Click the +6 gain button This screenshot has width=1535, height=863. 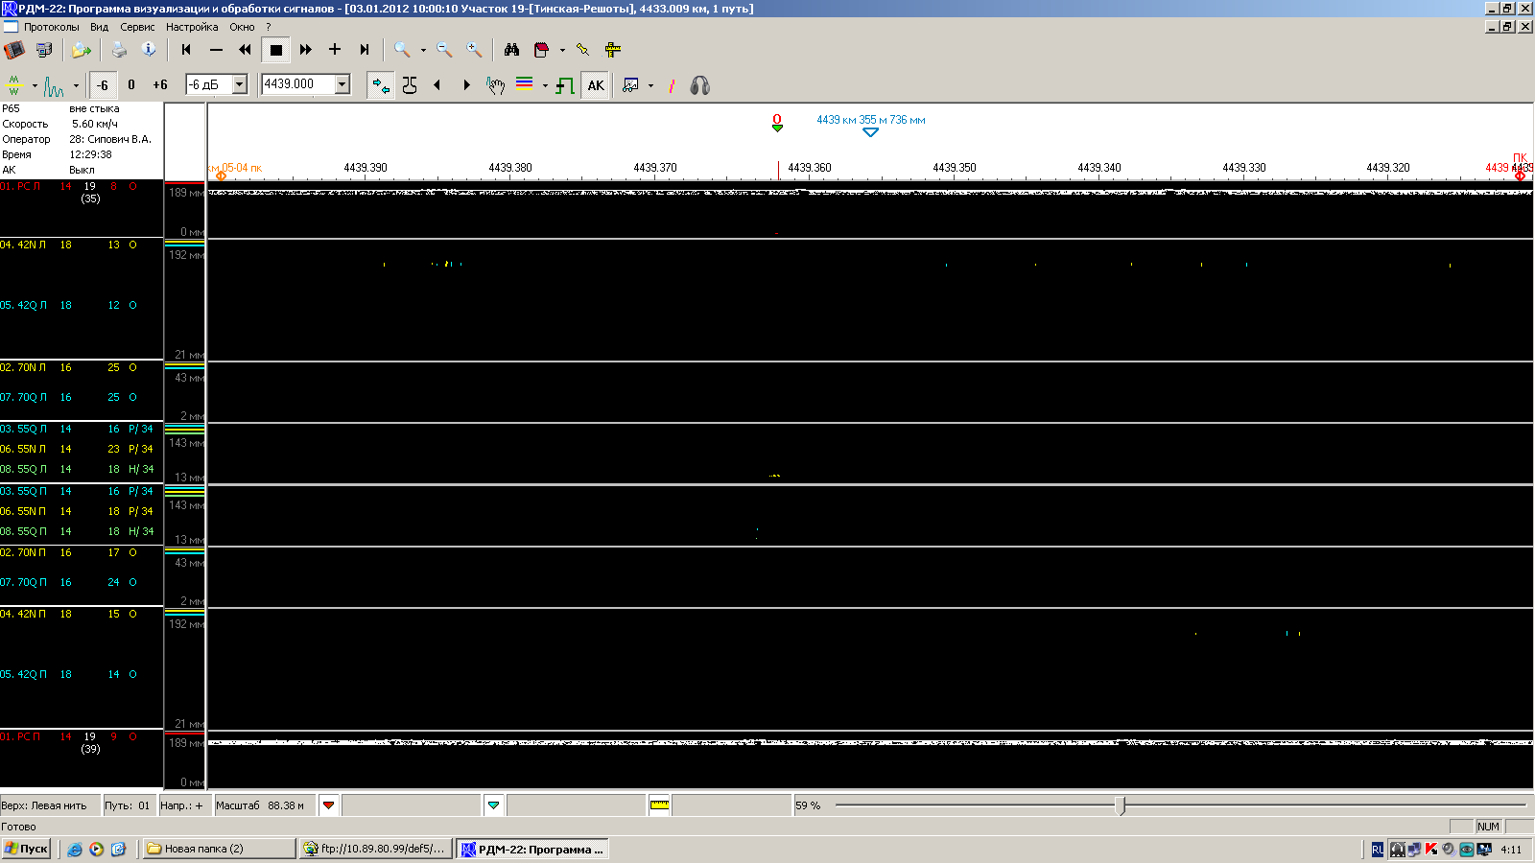(160, 85)
